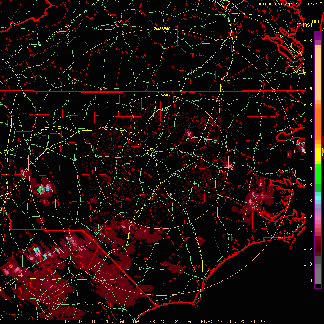This screenshot has width=324, height=324.
Task: Click the -0.5 value on the color scale
Action: [306, 248]
